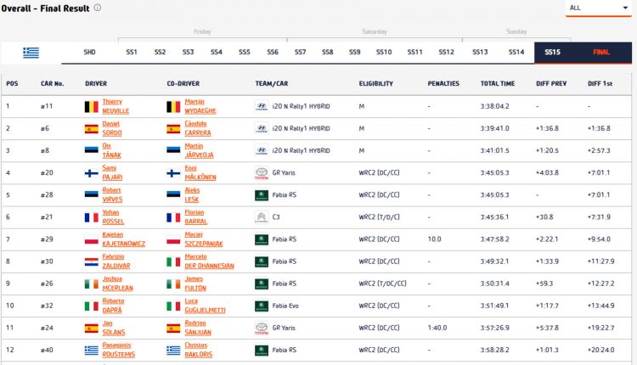Click the Hyundai logo in Sordo's row

(262, 128)
